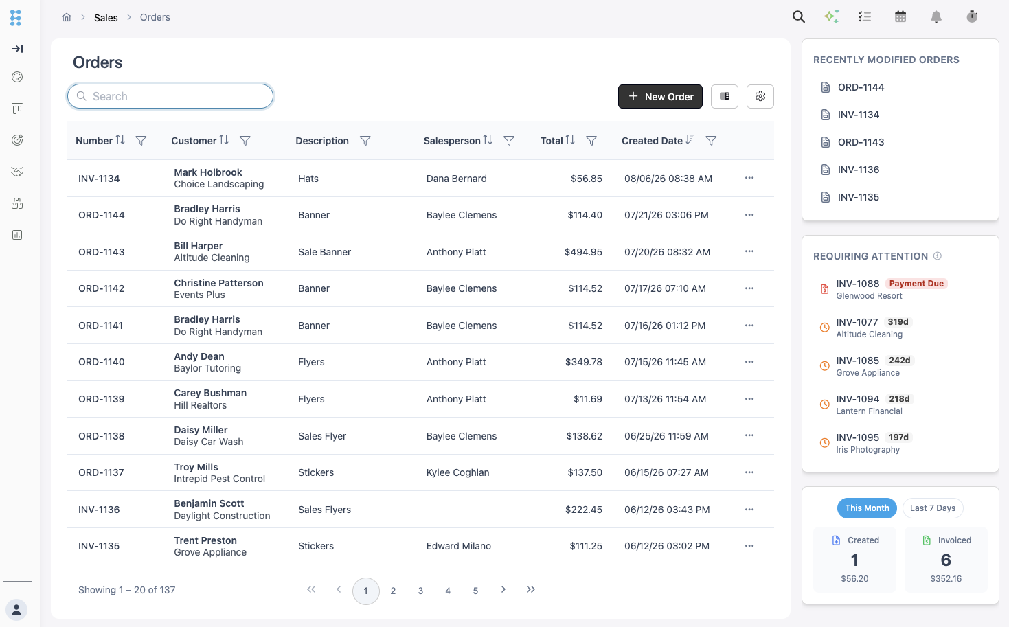Click customer Daisy Miller in the table
This screenshot has height=627, width=1009.
coord(201,430)
